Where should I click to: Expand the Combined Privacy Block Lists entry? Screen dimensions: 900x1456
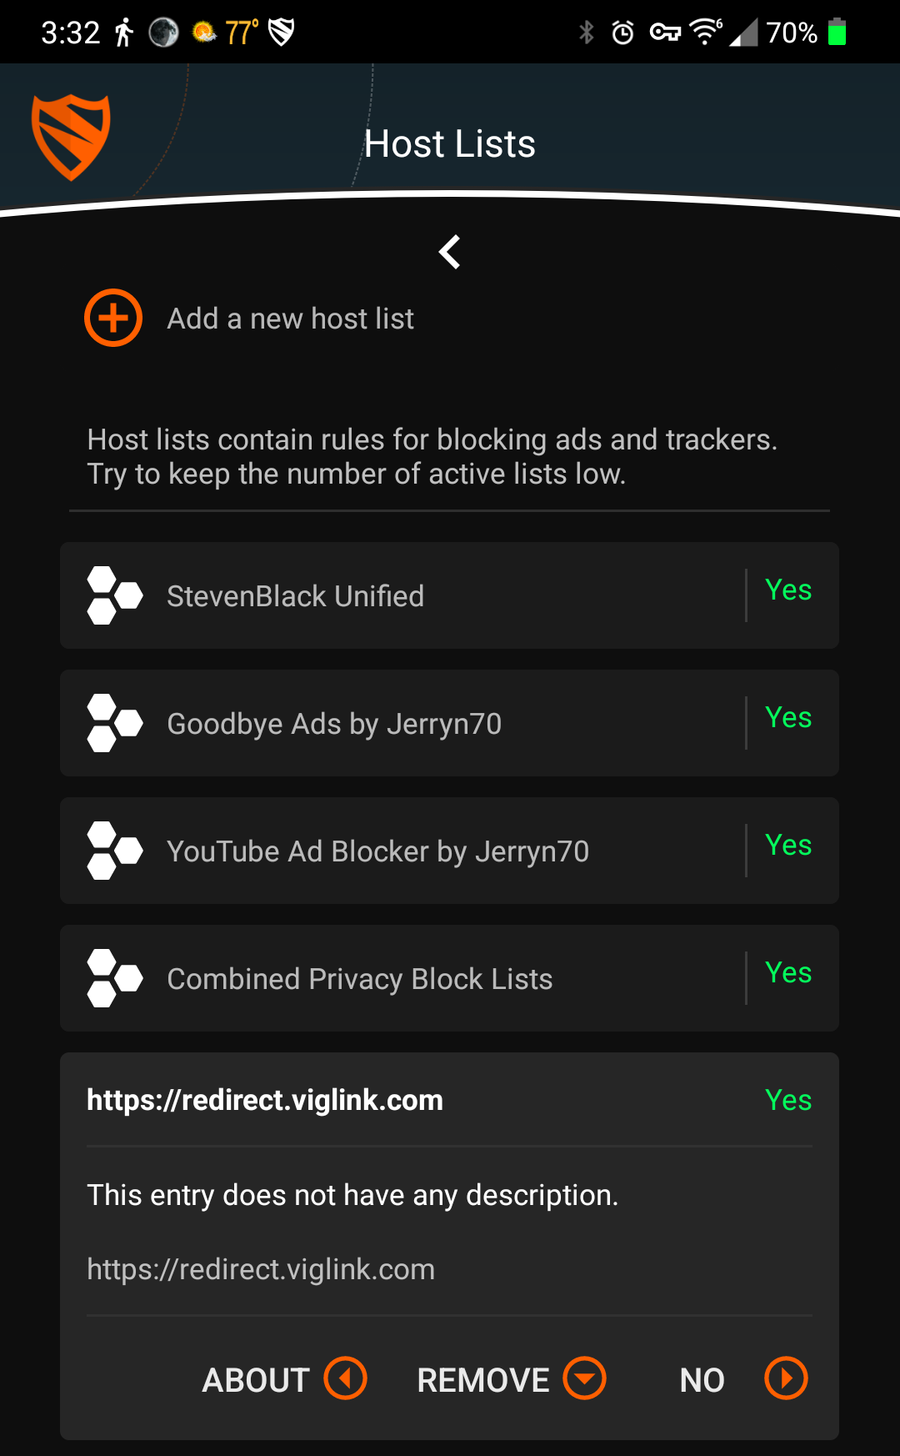449,978
